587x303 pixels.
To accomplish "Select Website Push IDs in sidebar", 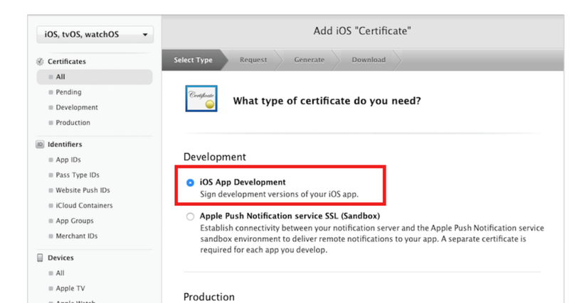I will 83,190.
